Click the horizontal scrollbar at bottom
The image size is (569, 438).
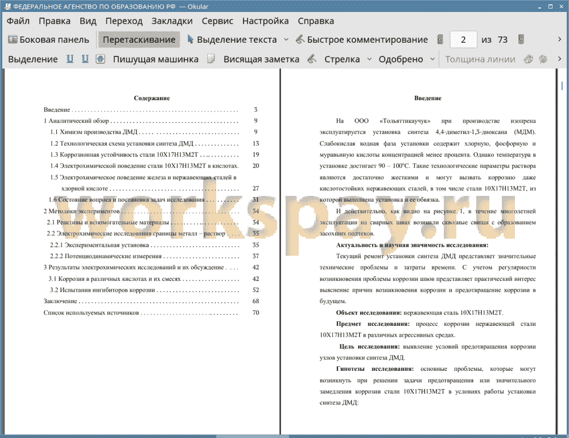(252, 436)
